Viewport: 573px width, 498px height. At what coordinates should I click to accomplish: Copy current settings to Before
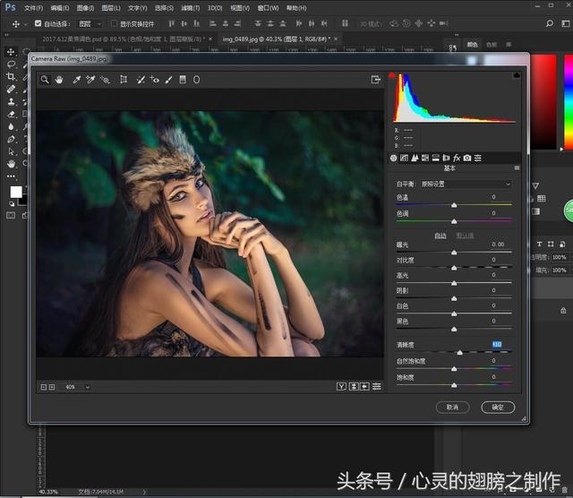tap(364, 386)
